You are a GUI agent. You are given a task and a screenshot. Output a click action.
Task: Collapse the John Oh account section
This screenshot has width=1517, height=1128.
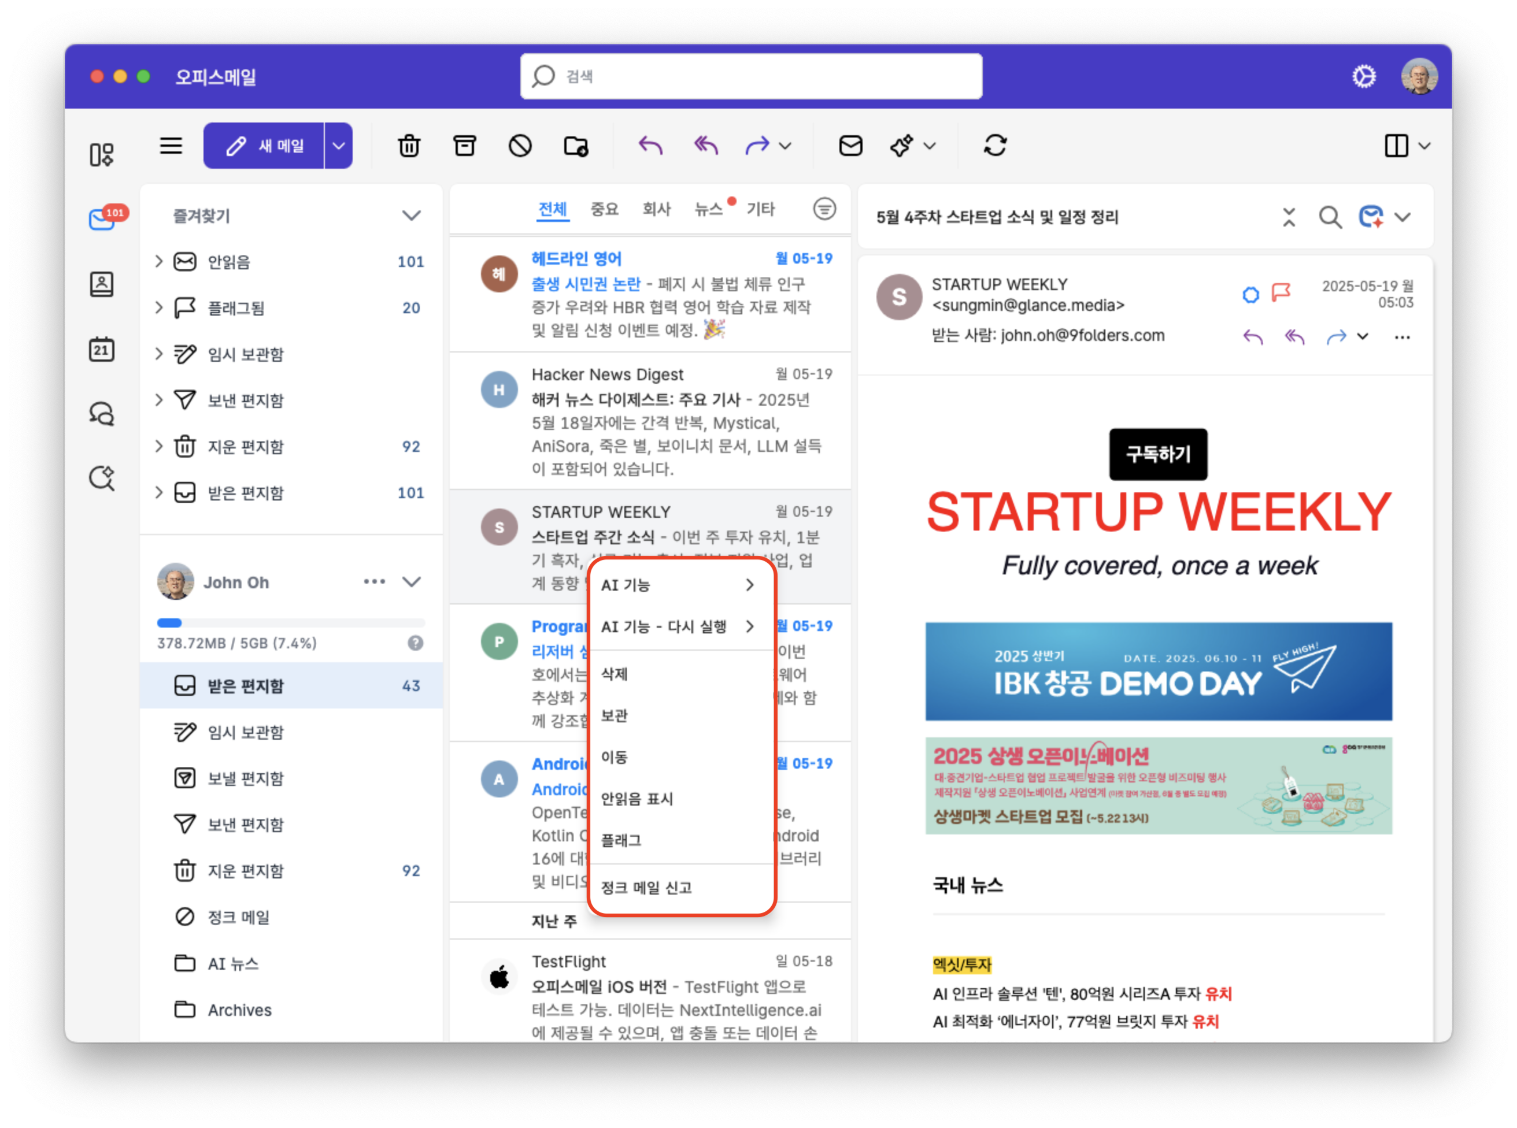click(x=411, y=582)
